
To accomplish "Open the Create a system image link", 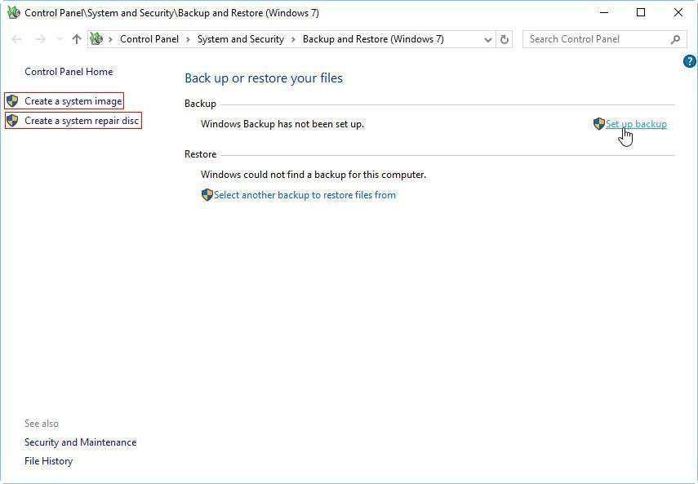I will 73,101.
